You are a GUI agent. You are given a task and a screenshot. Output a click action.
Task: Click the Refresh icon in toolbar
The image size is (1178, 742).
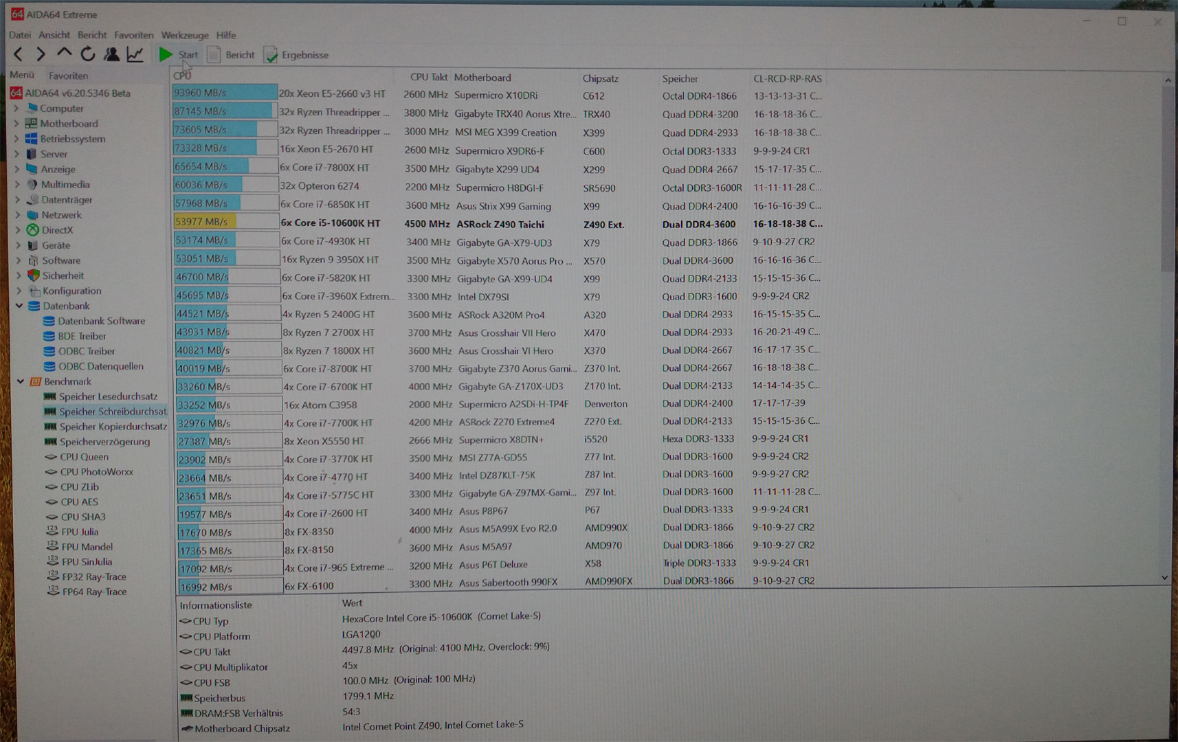(87, 54)
